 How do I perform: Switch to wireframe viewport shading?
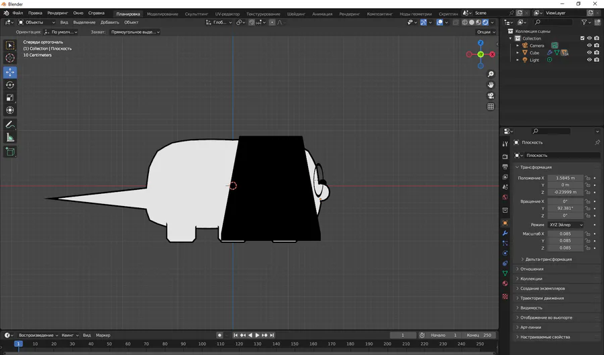(x=464, y=22)
